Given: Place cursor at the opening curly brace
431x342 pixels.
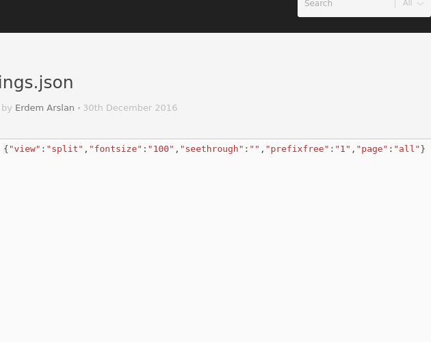Looking at the screenshot, I should (6, 149).
